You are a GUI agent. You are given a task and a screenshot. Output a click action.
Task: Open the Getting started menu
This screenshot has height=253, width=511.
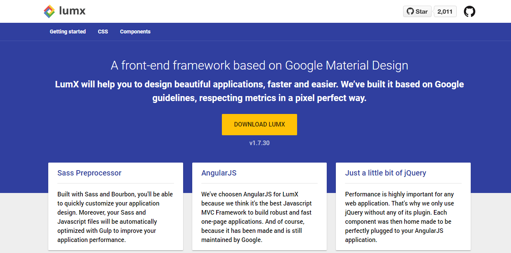coord(68,32)
